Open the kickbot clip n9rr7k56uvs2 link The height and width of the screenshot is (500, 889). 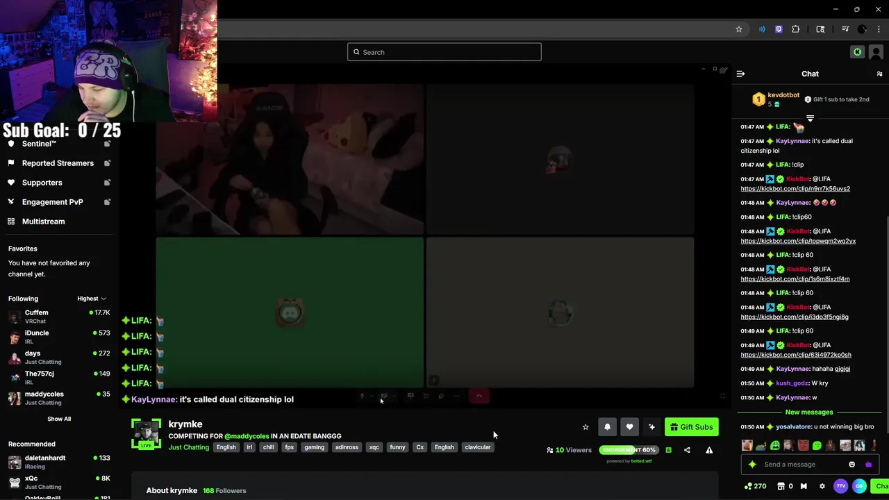click(795, 189)
